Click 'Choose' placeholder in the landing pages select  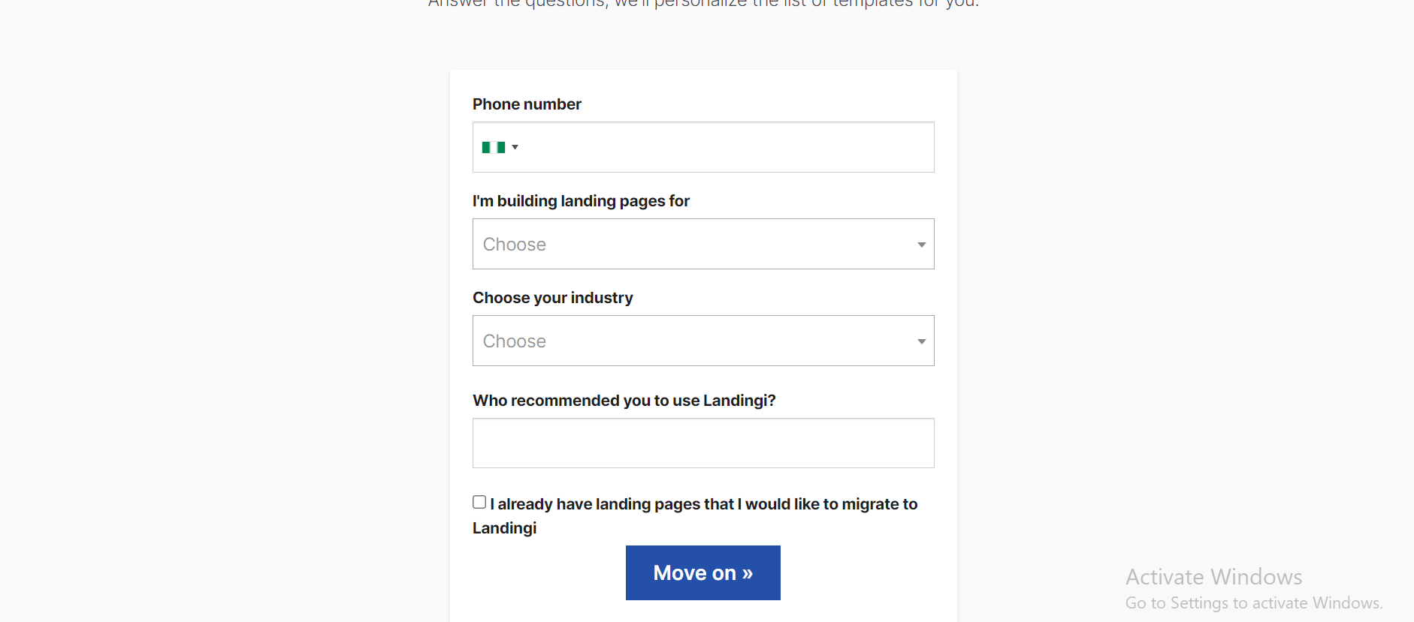click(x=515, y=245)
